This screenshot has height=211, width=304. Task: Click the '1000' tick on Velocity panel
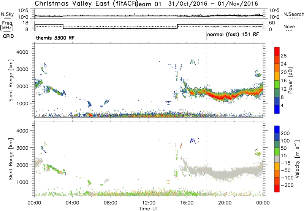[x=22, y=182]
